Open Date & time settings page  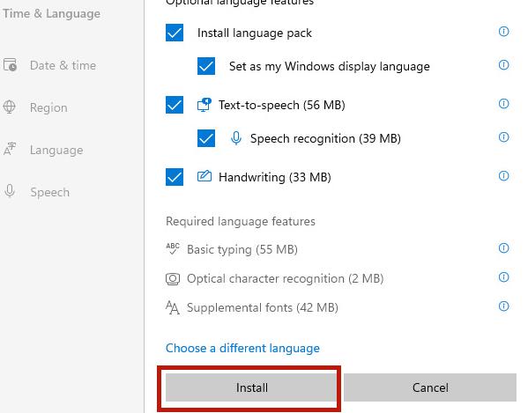(x=63, y=65)
